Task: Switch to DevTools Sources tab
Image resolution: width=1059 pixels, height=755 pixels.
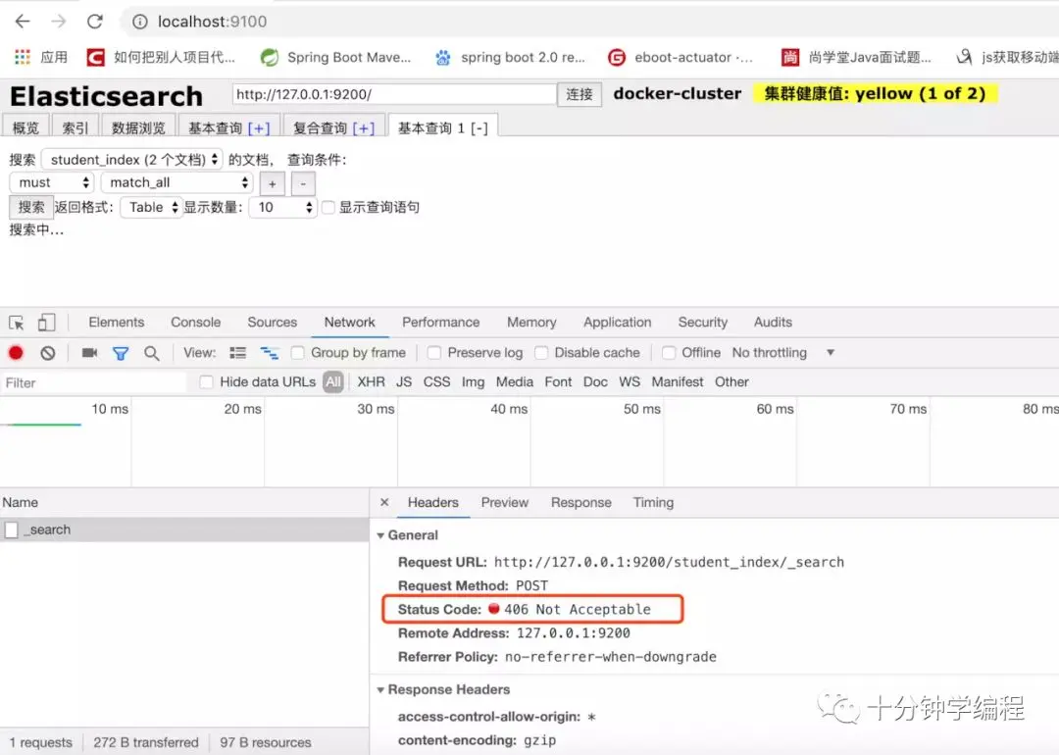Action: (x=273, y=323)
